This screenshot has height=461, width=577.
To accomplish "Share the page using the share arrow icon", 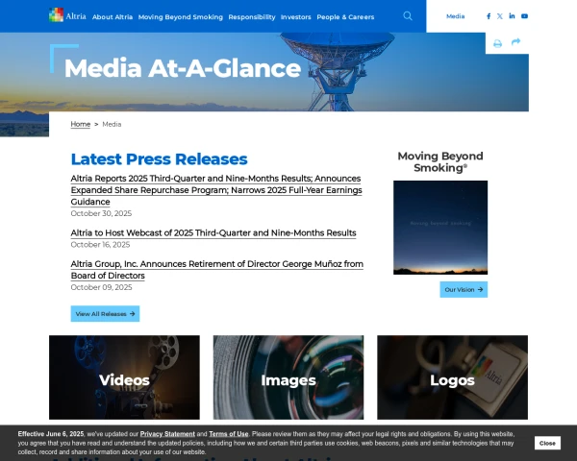I will click(515, 42).
